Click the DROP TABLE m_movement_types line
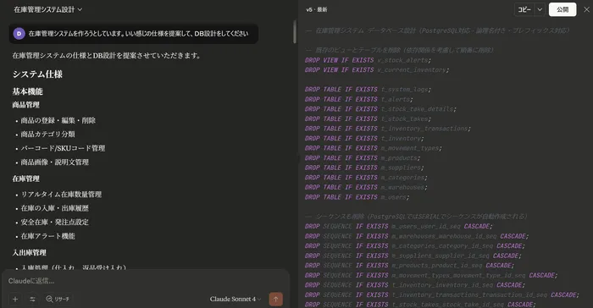This screenshot has width=593, height=308. pyautogui.click(x=374, y=148)
